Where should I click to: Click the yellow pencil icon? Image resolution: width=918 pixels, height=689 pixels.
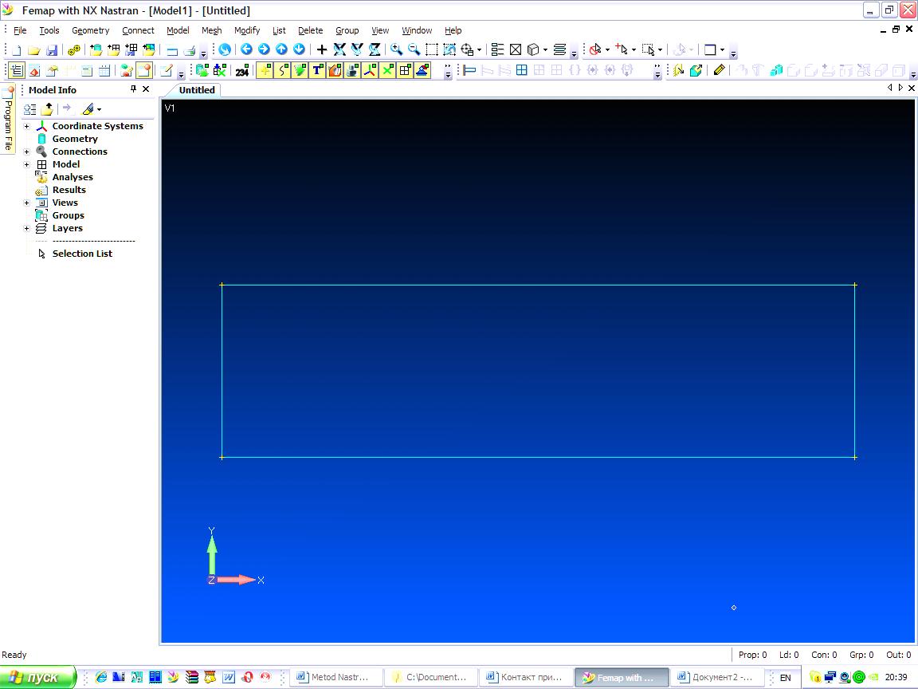(x=719, y=70)
